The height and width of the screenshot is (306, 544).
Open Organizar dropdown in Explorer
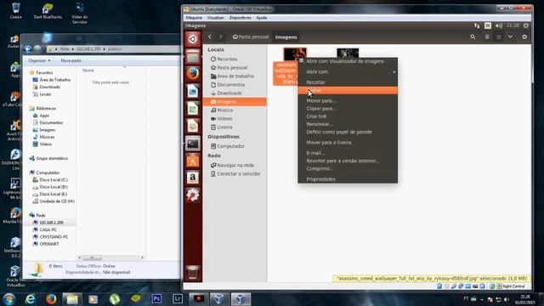tap(39, 60)
